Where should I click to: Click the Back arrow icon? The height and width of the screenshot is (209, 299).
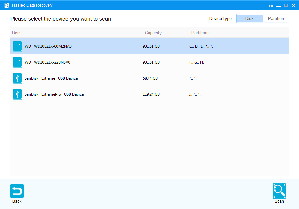coord(17,191)
